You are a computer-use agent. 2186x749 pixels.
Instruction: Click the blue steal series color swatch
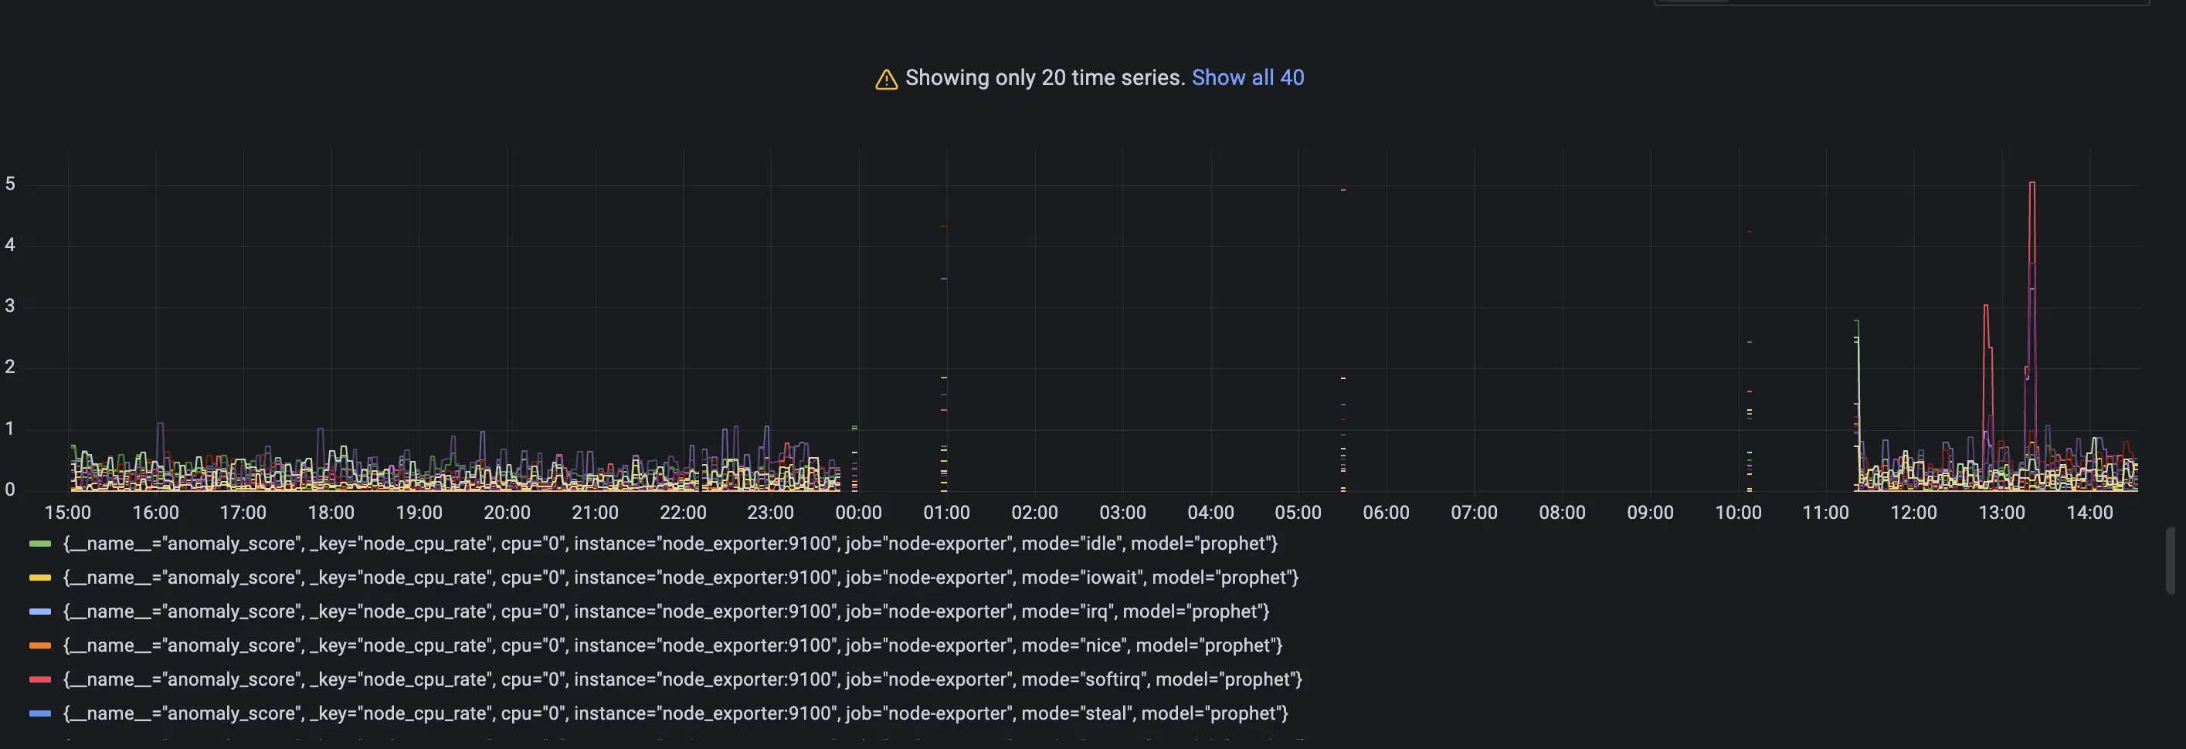tap(40, 713)
